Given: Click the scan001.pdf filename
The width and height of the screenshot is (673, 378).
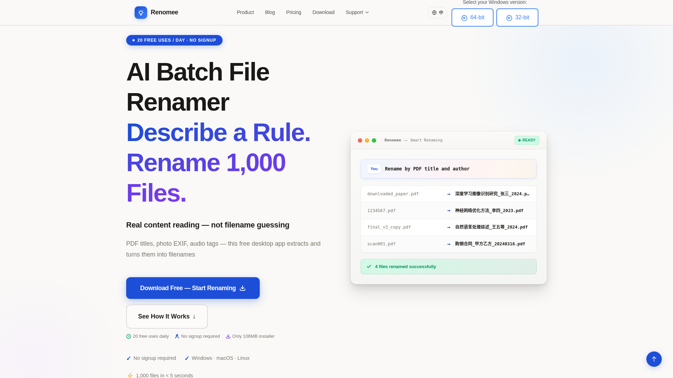Looking at the screenshot, I should coord(381,244).
